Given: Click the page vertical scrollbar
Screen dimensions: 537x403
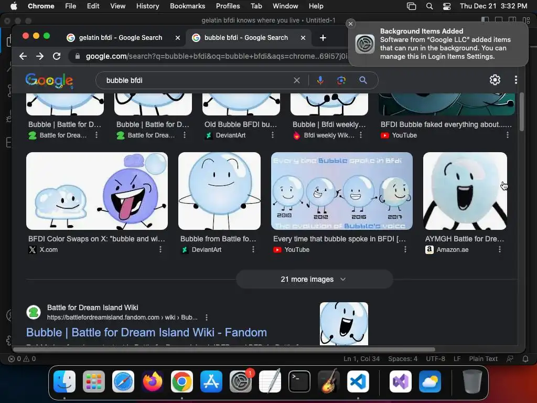Looking at the screenshot, I should pyautogui.click(x=522, y=112).
